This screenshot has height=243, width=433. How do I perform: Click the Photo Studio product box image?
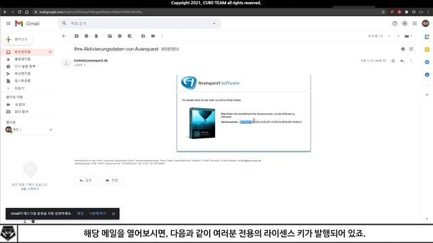(x=202, y=123)
